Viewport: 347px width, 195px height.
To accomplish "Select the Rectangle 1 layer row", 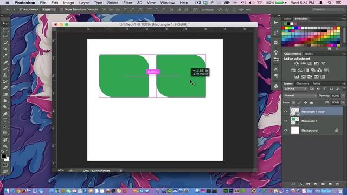I will tap(313, 121).
